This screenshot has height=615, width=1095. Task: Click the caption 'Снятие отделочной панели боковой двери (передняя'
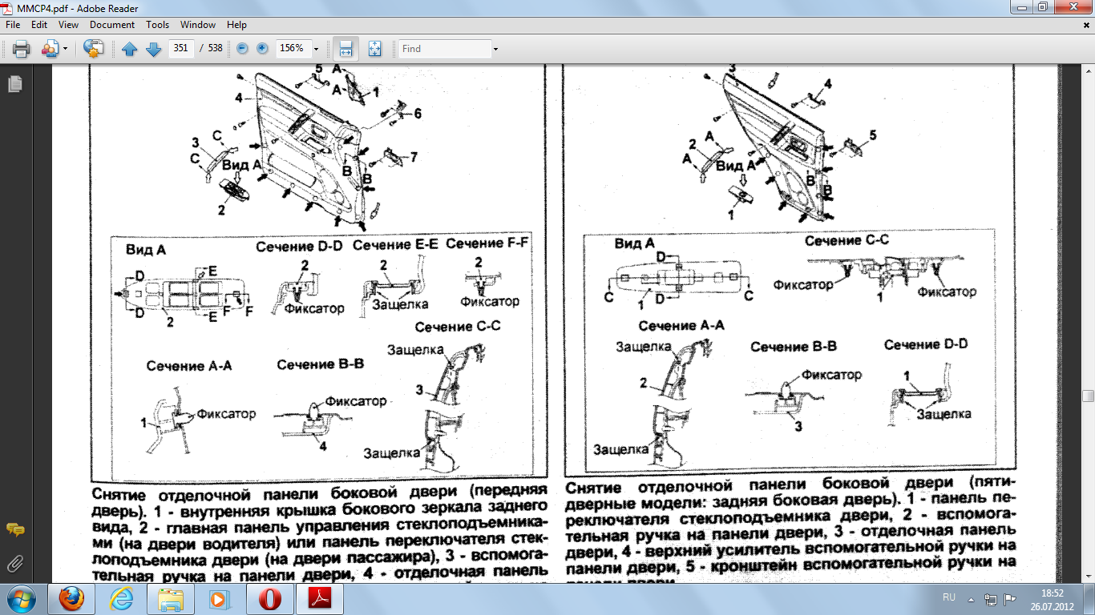point(321,490)
